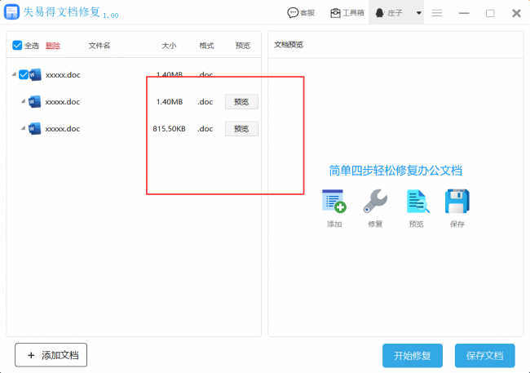Click Word icon of 1.40MB child row

[34, 101]
